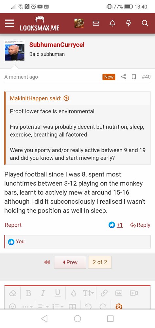Open the alerts bell icon
Viewport: 155px width, 328px height.
pyautogui.click(x=112, y=23)
